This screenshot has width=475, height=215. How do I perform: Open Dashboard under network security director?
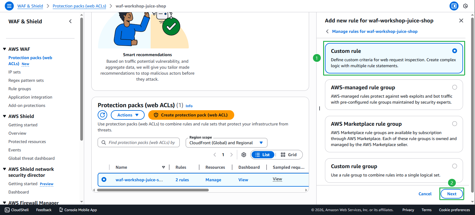19,192
